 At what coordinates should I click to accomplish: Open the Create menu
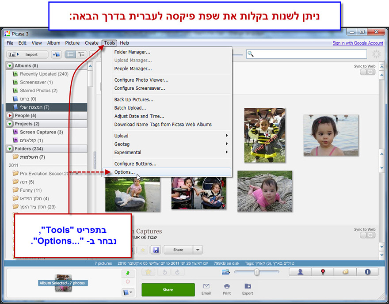pyautogui.click(x=92, y=43)
